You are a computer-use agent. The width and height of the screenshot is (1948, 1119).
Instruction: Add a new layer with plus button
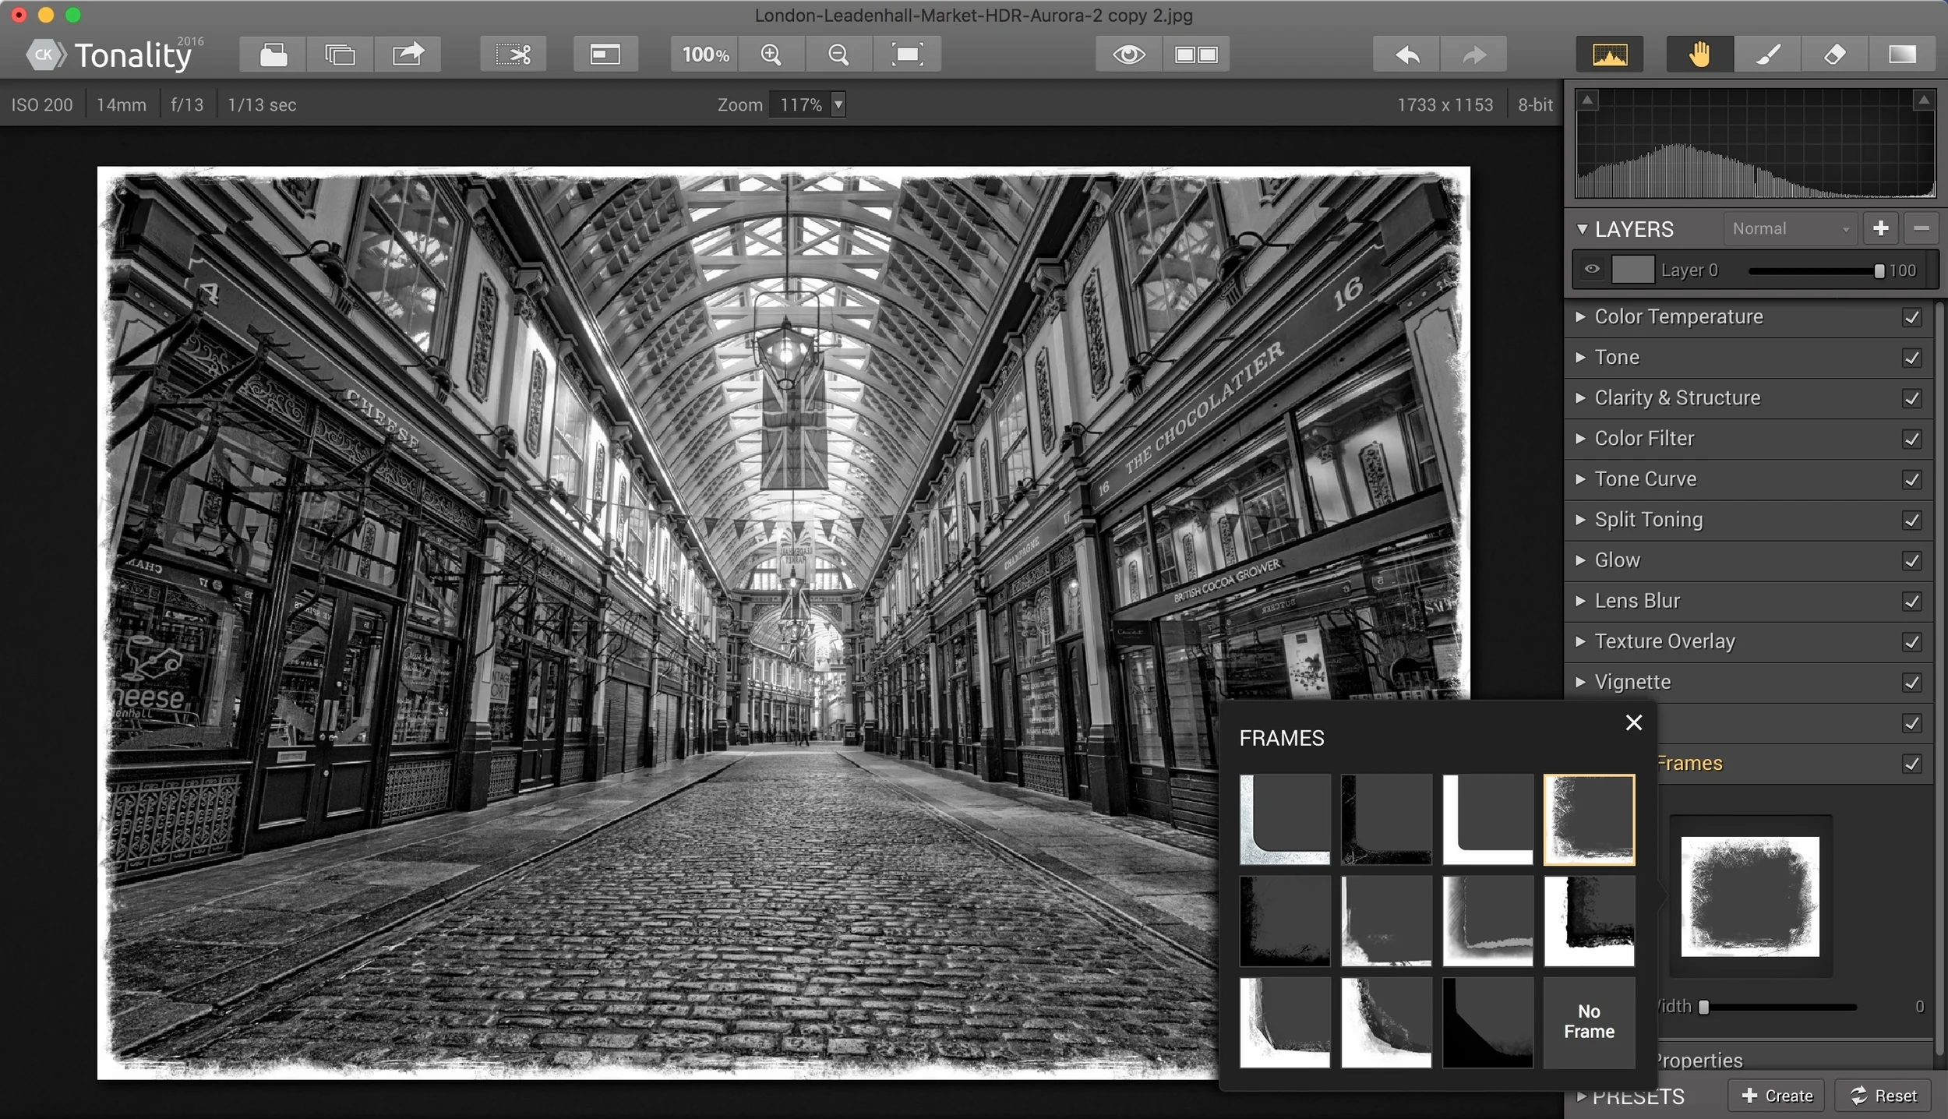pos(1880,228)
